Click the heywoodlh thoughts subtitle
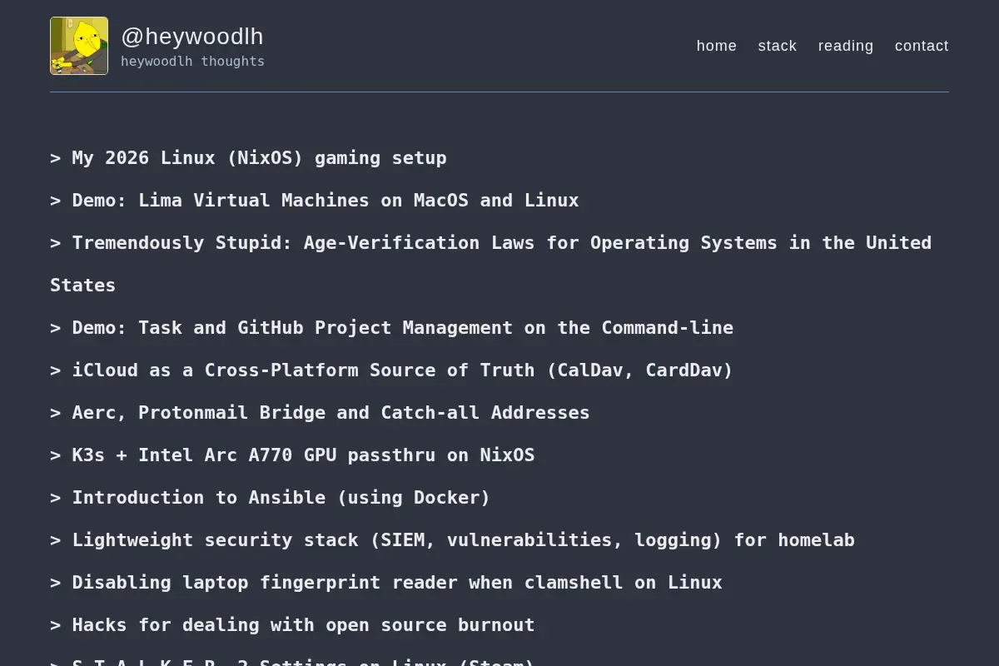This screenshot has height=666, width=999. [192, 62]
